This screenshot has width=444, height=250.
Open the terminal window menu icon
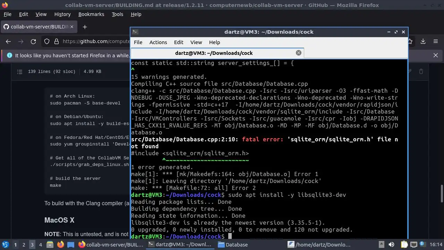tap(135, 32)
